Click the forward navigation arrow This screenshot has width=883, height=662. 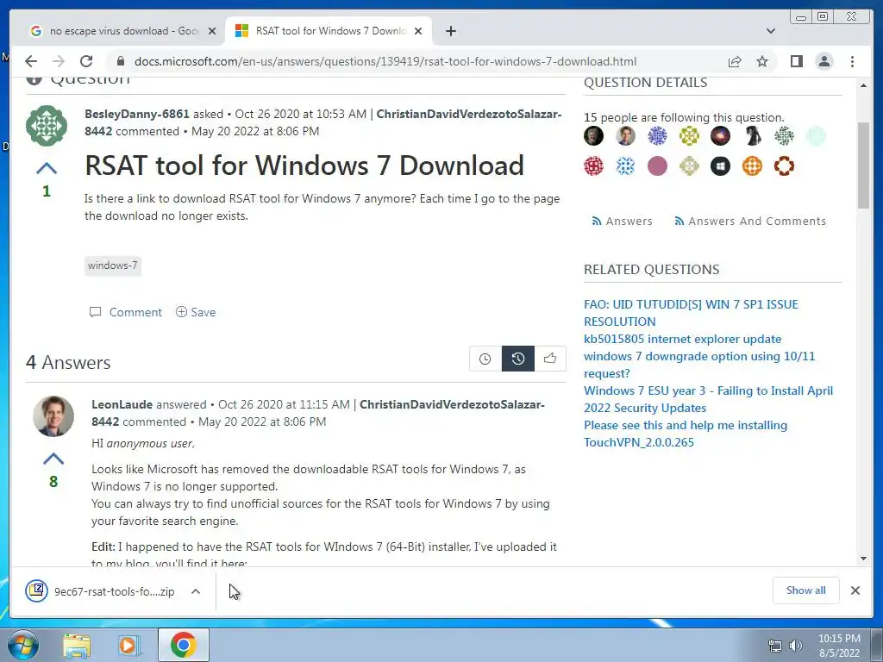point(59,61)
